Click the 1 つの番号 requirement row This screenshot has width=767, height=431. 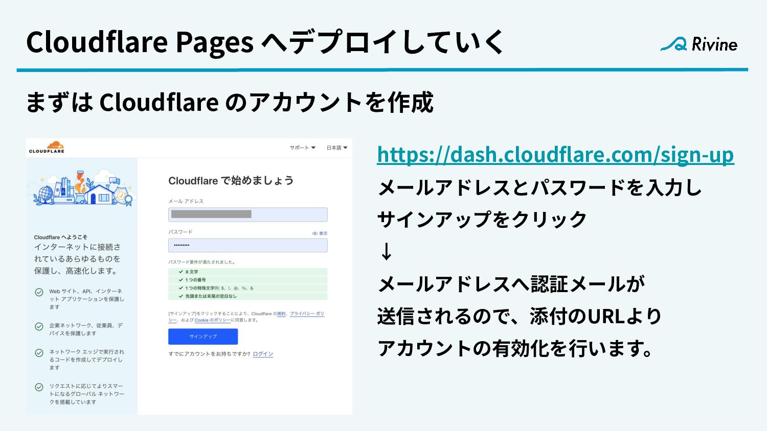248,280
